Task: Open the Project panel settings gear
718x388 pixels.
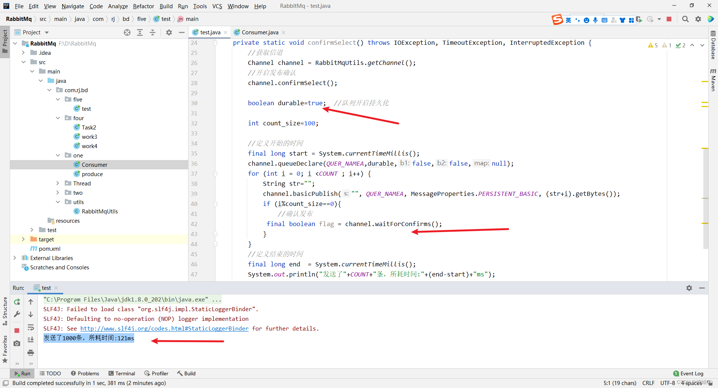Action: pyautogui.click(x=169, y=32)
